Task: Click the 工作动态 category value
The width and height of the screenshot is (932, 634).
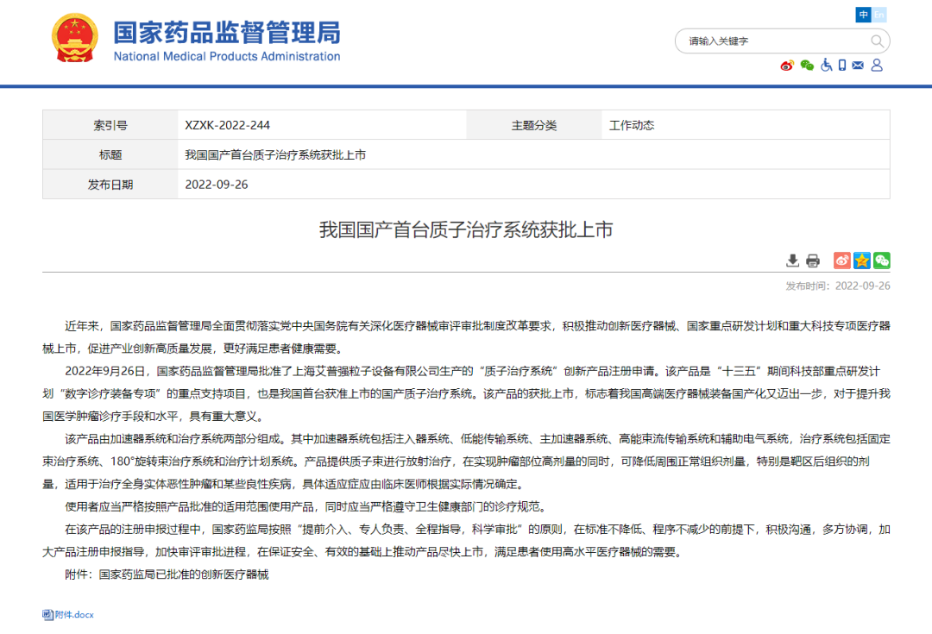Action: [632, 125]
